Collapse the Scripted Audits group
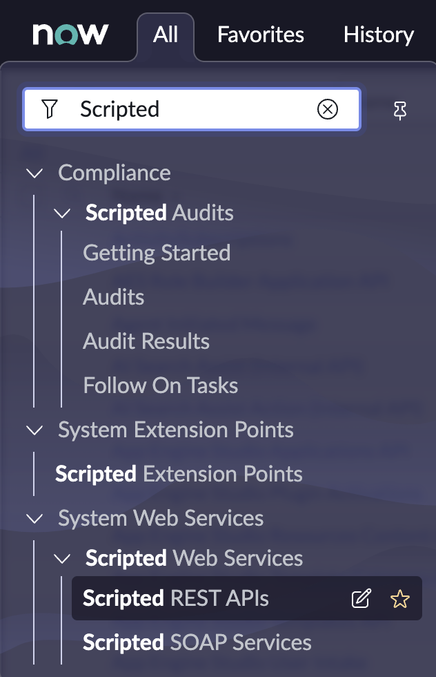 [63, 213]
